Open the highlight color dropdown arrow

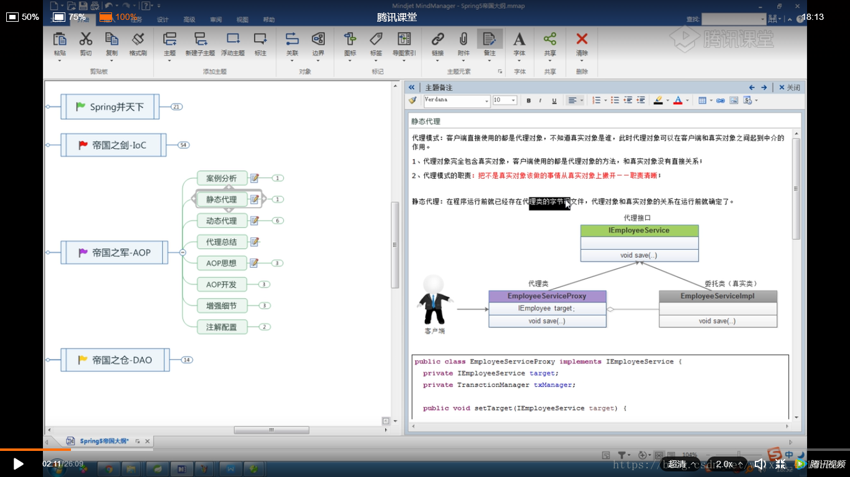(668, 101)
